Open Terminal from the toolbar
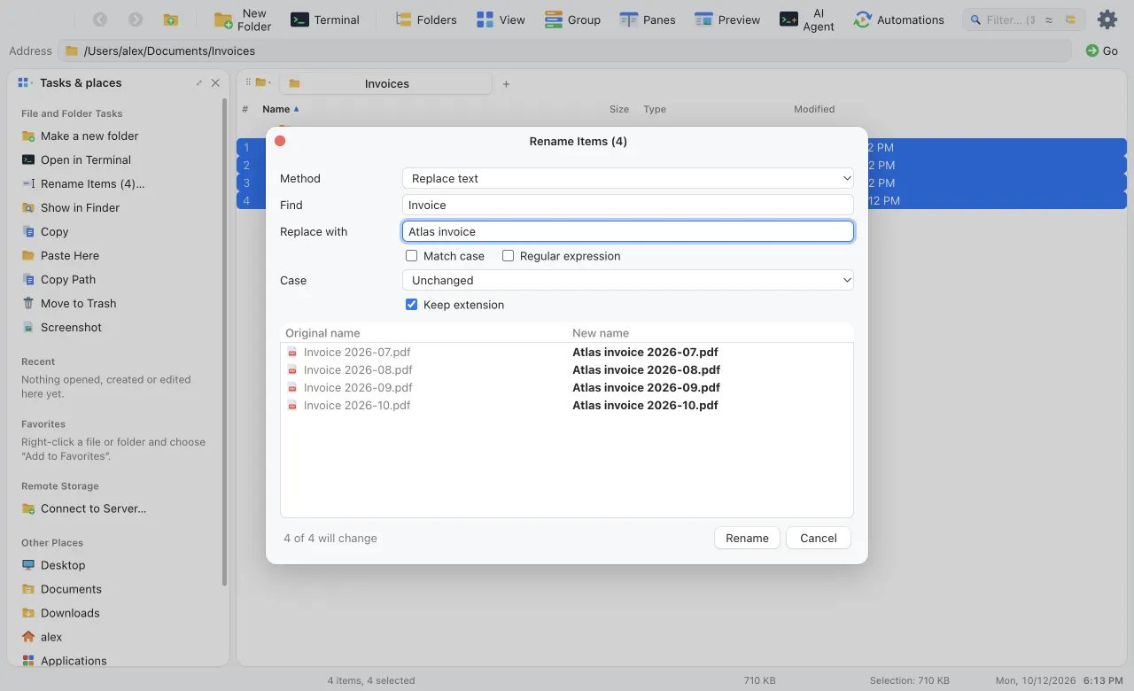 pyautogui.click(x=325, y=19)
